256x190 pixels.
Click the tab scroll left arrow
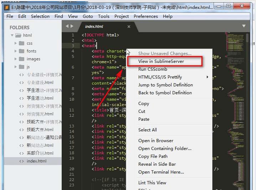click(67, 26)
